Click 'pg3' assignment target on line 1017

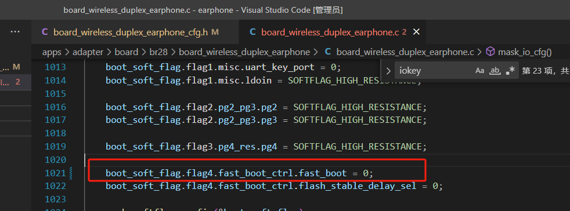pyautogui.click(x=269, y=120)
